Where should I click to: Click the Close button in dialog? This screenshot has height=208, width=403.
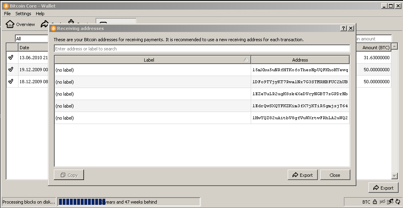tap(335, 175)
